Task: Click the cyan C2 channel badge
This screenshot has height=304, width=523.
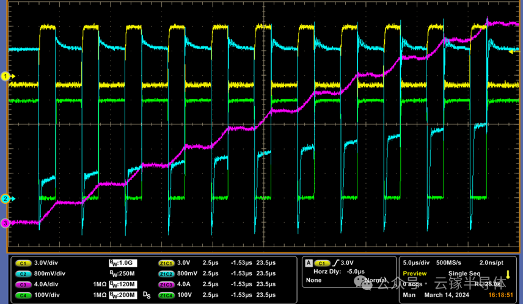Action: (23, 274)
